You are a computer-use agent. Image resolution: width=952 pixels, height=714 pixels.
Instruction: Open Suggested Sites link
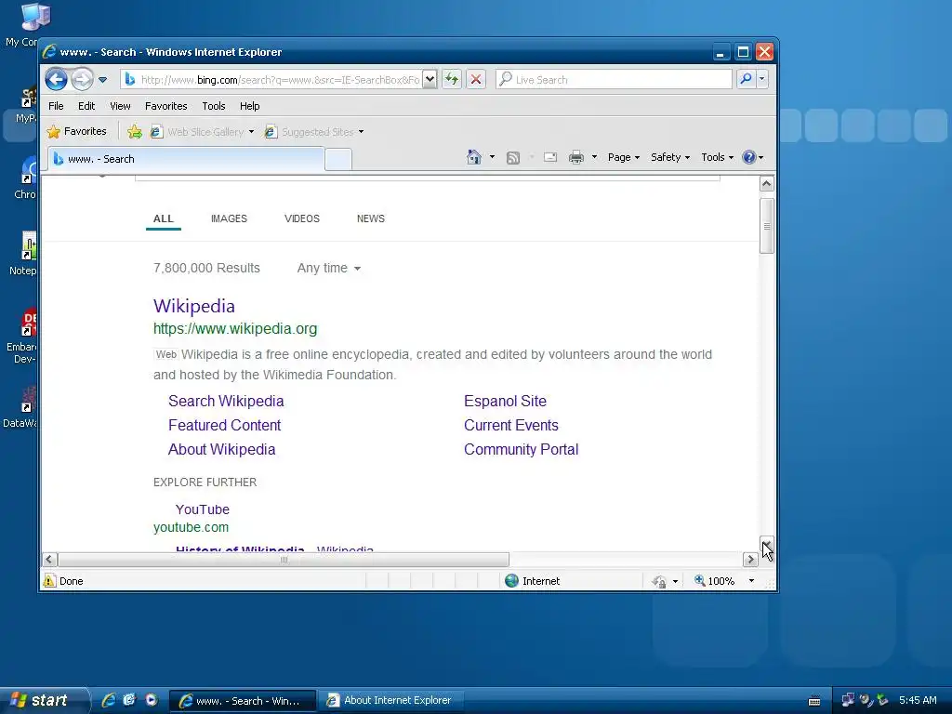pyautogui.click(x=310, y=132)
